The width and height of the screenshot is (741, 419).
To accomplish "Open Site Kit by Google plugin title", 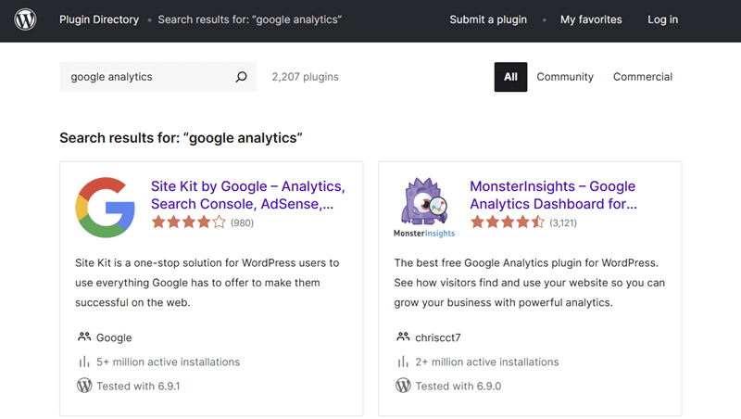I will click(x=248, y=195).
